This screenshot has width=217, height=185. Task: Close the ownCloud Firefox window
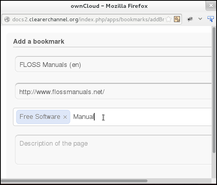pyautogui.click(x=211, y=6)
